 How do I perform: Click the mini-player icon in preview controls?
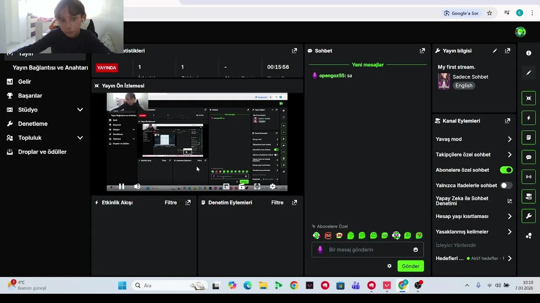click(226, 186)
